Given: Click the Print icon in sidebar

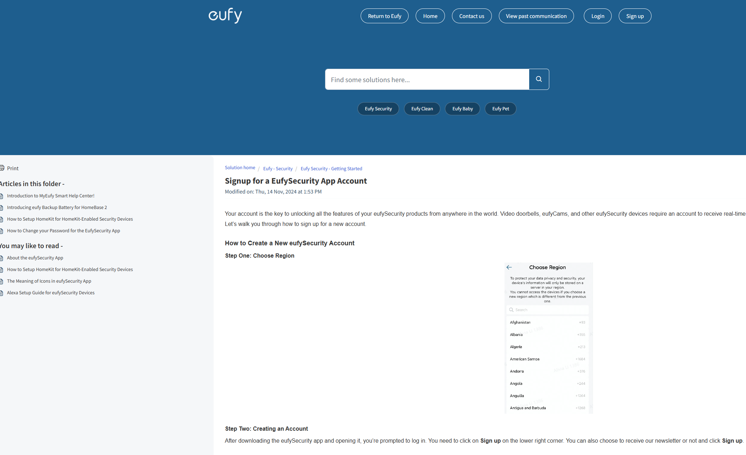Looking at the screenshot, I should pos(2,168).
